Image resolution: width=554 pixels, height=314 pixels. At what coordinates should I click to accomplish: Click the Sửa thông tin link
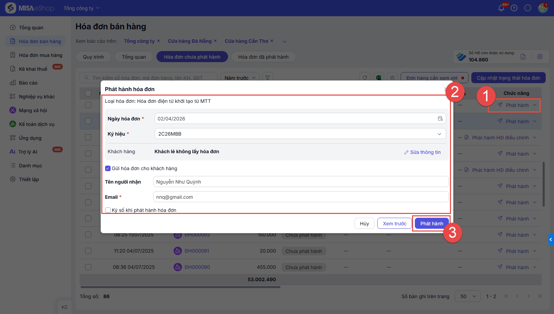tap(422, 152)
